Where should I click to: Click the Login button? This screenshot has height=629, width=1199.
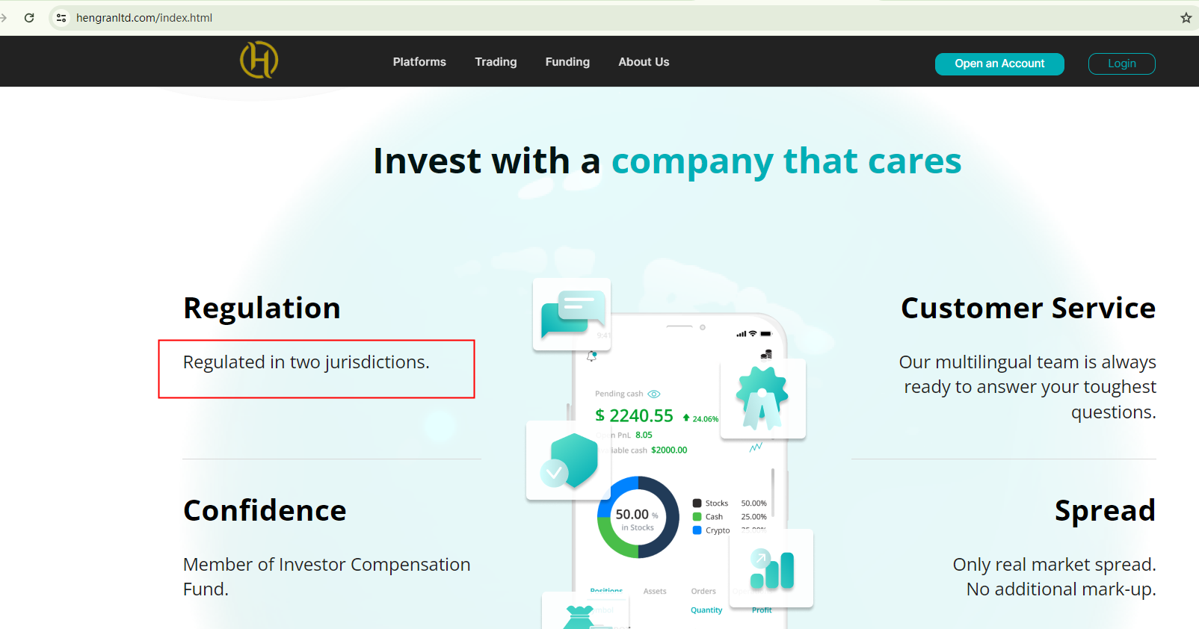click(x=1121, y=63)
